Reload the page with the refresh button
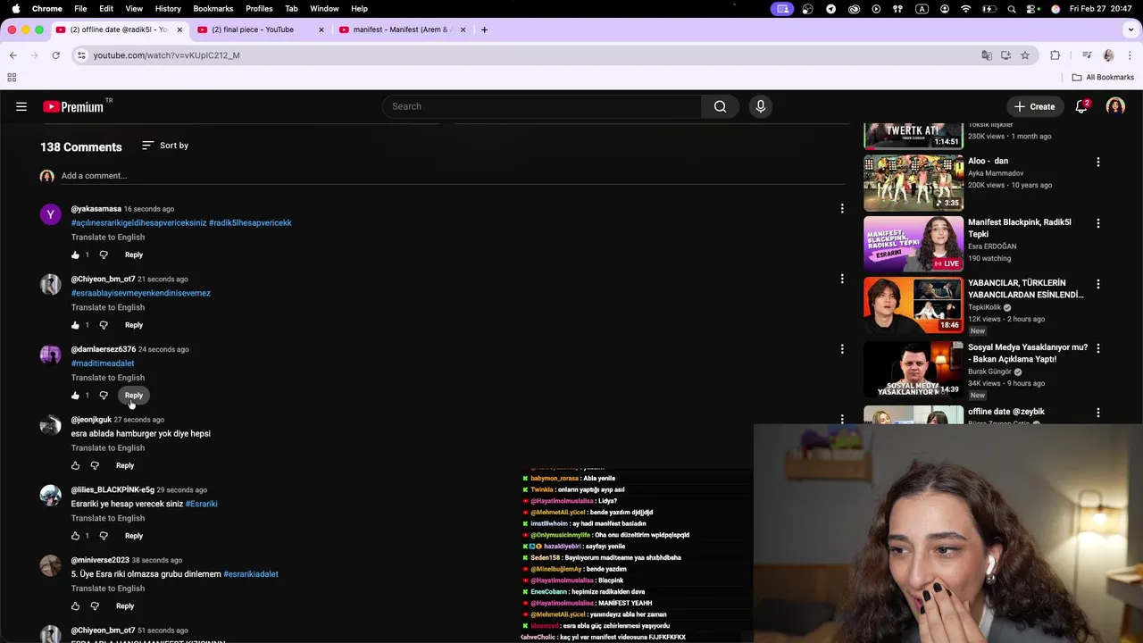Viewport: 1143px width, 643px height. point(55,55)
